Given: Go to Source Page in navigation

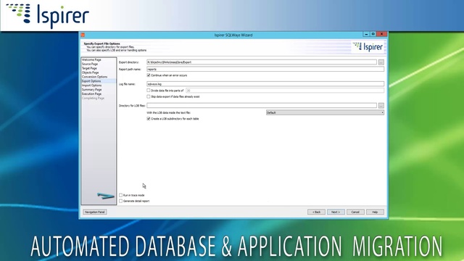Looking at the screenshot, I should click(x=90, y=64).
